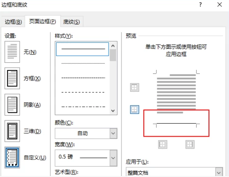Select the 阴影(A) shadow border setting icon

coord(12,105)
